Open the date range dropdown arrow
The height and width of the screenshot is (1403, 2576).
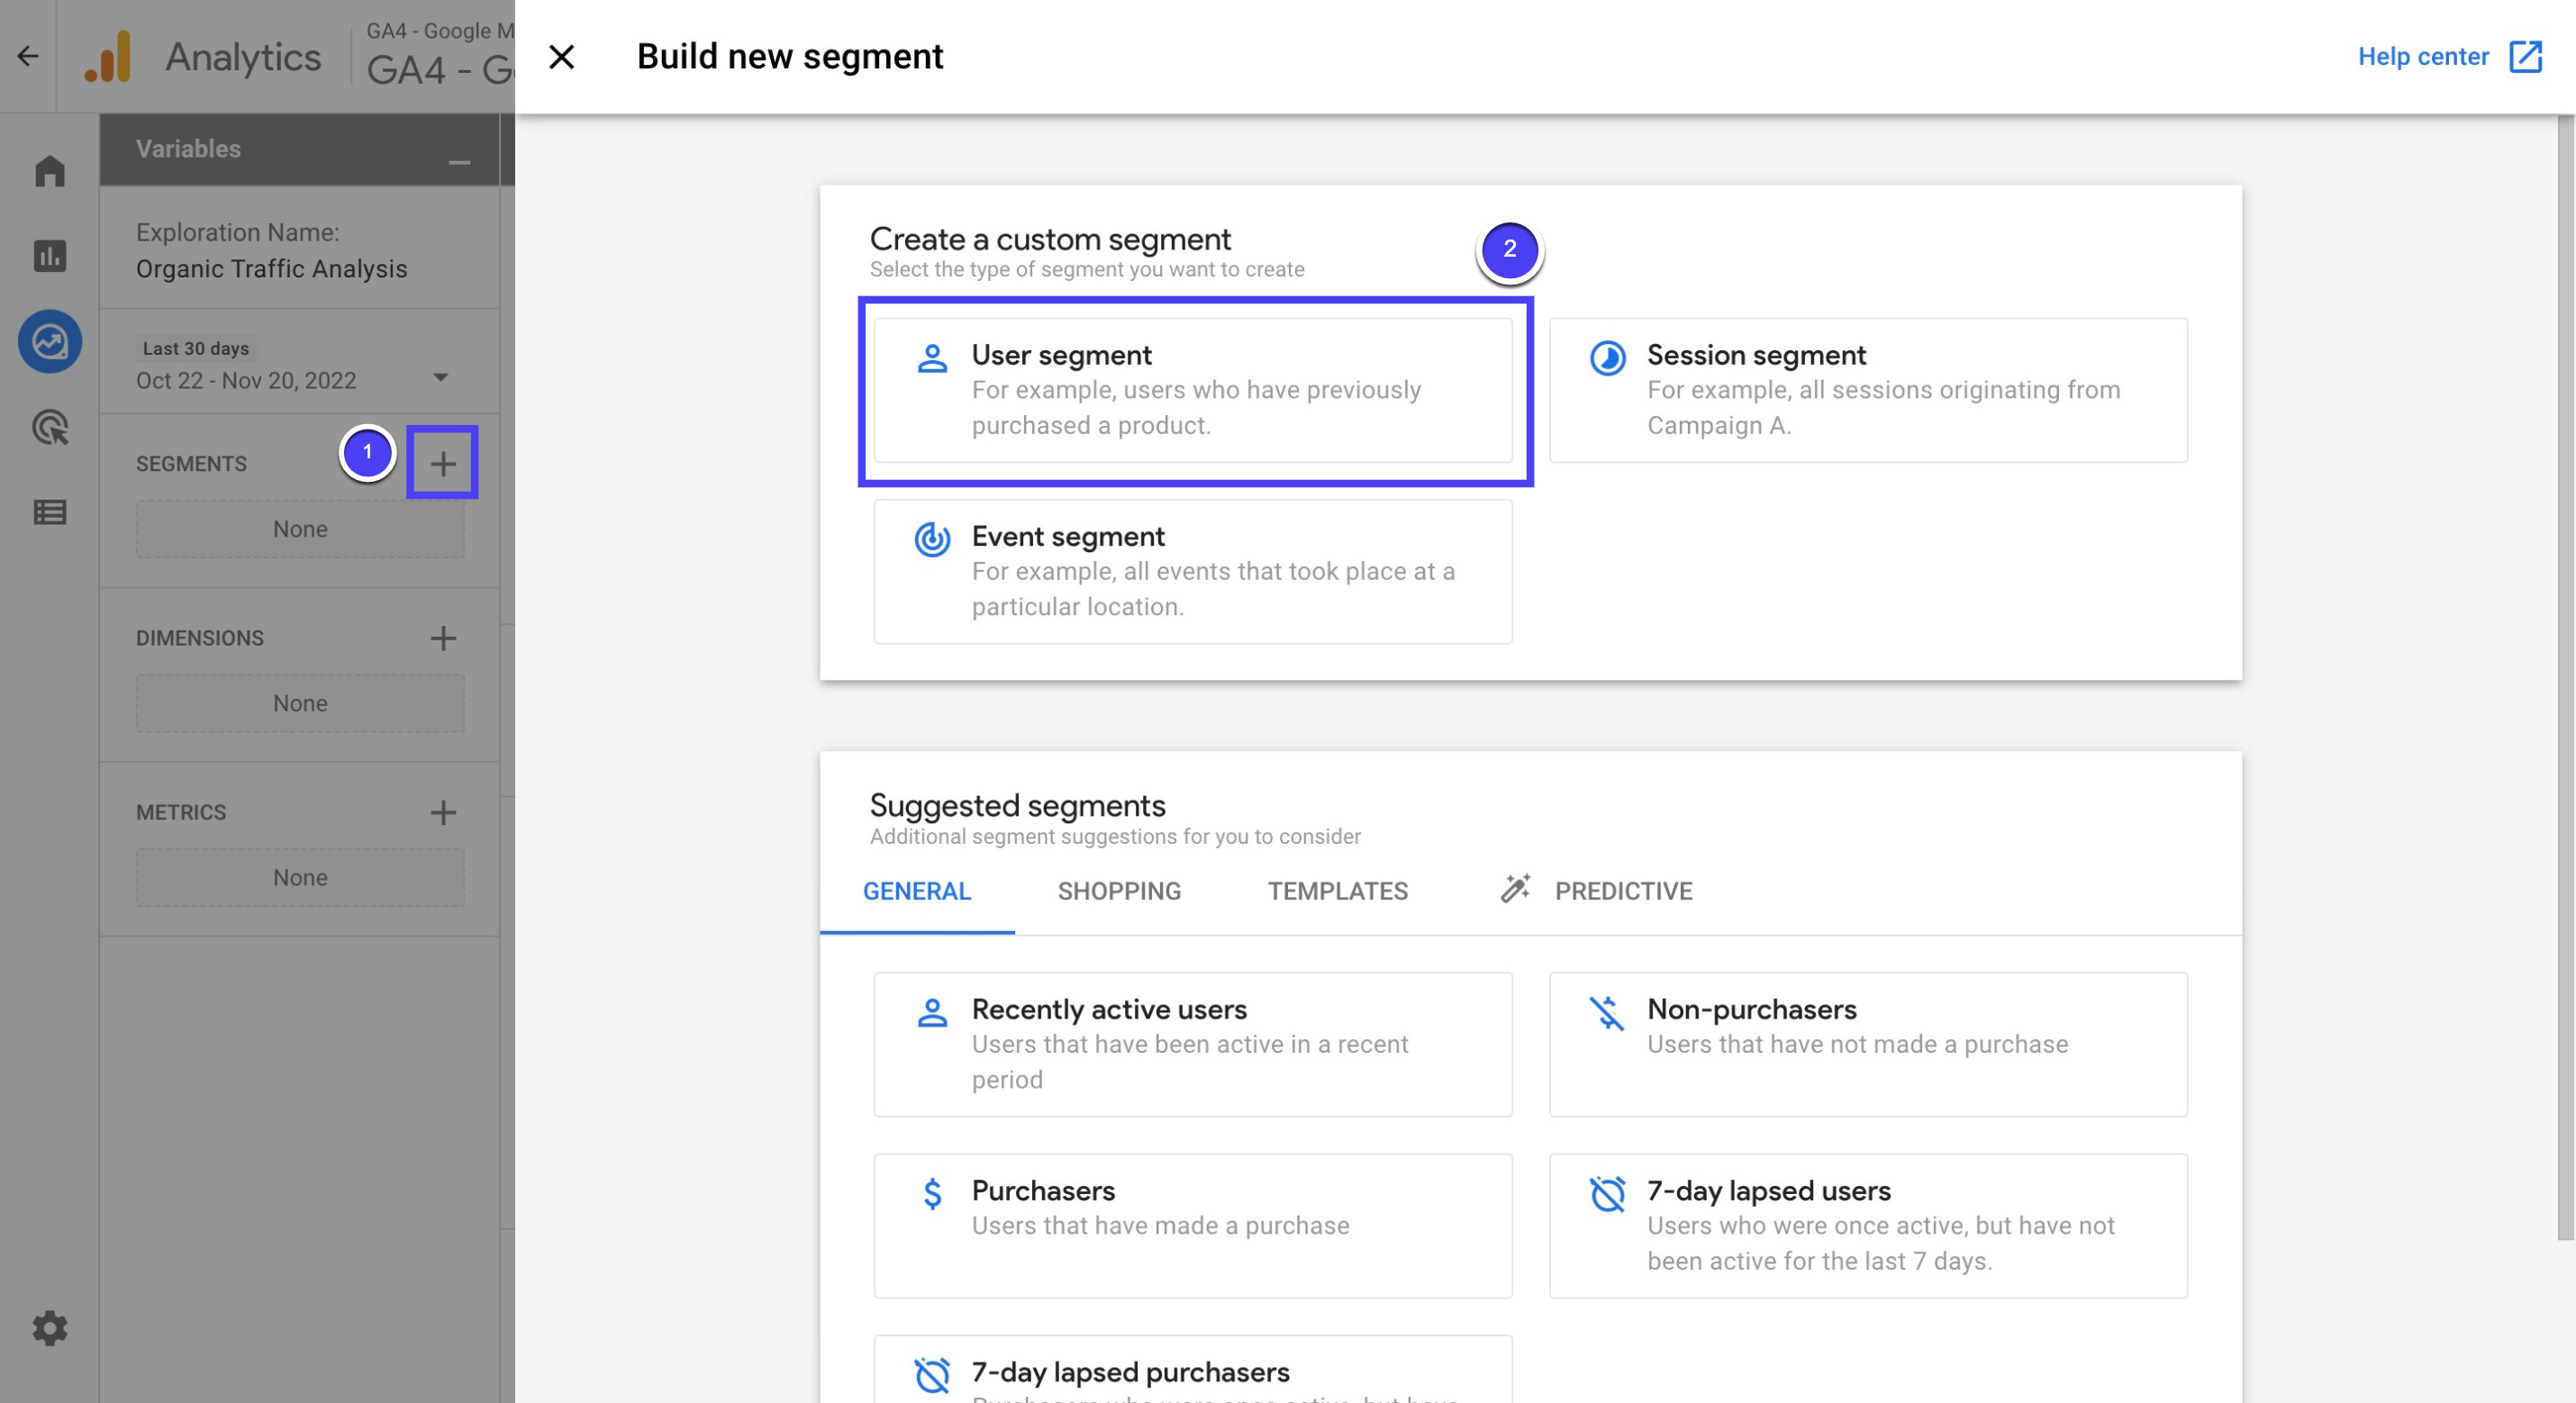440,378
